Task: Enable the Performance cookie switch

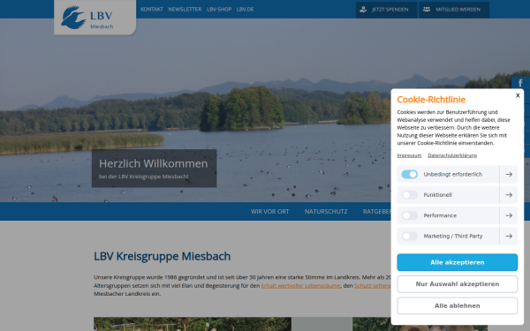Action: (409, 215)
